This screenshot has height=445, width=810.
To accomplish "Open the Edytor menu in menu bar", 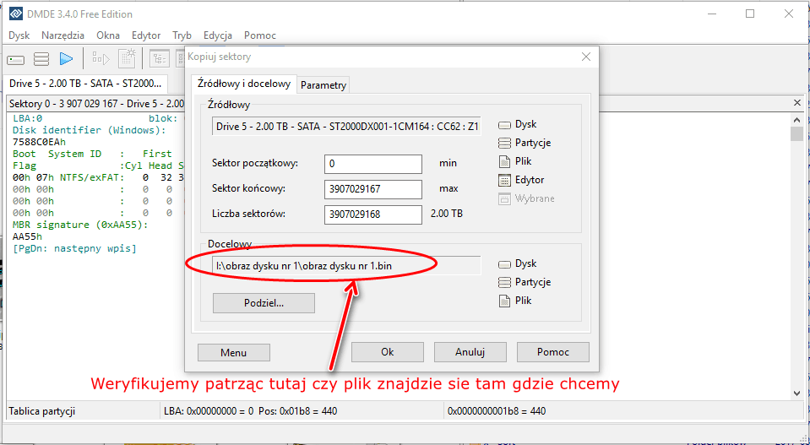I will [x=146, y=35].
